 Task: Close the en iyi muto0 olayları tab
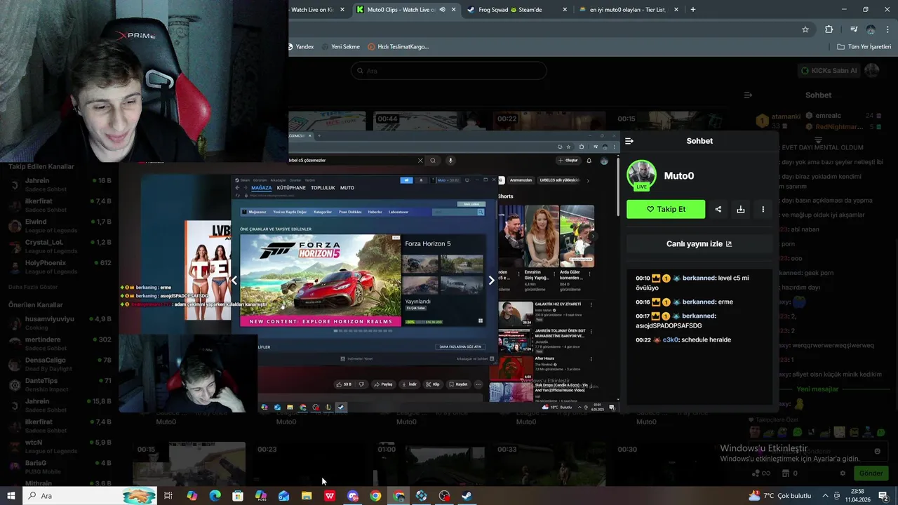point(676,10)
